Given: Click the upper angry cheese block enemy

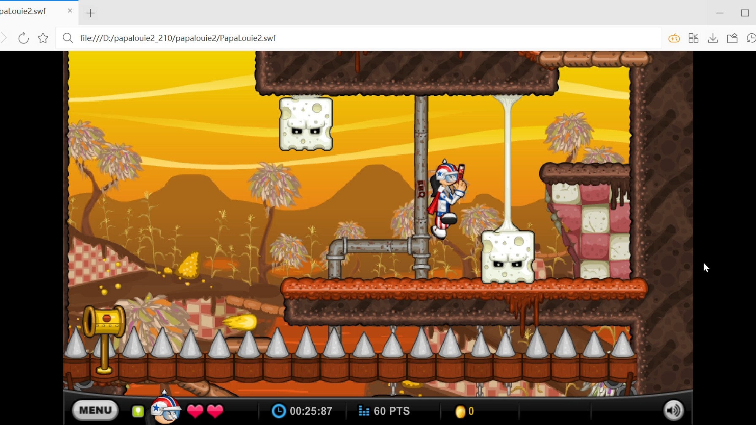Looking at the screenshot, I should click(x=306, y=124).
